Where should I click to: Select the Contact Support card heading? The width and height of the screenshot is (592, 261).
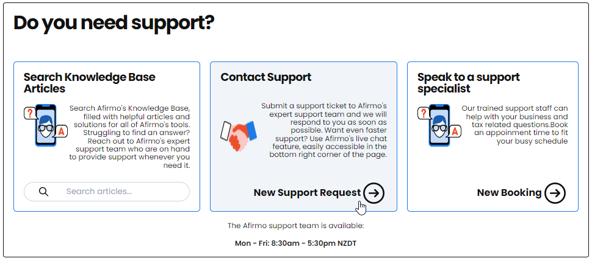click(x=266, y=77)
